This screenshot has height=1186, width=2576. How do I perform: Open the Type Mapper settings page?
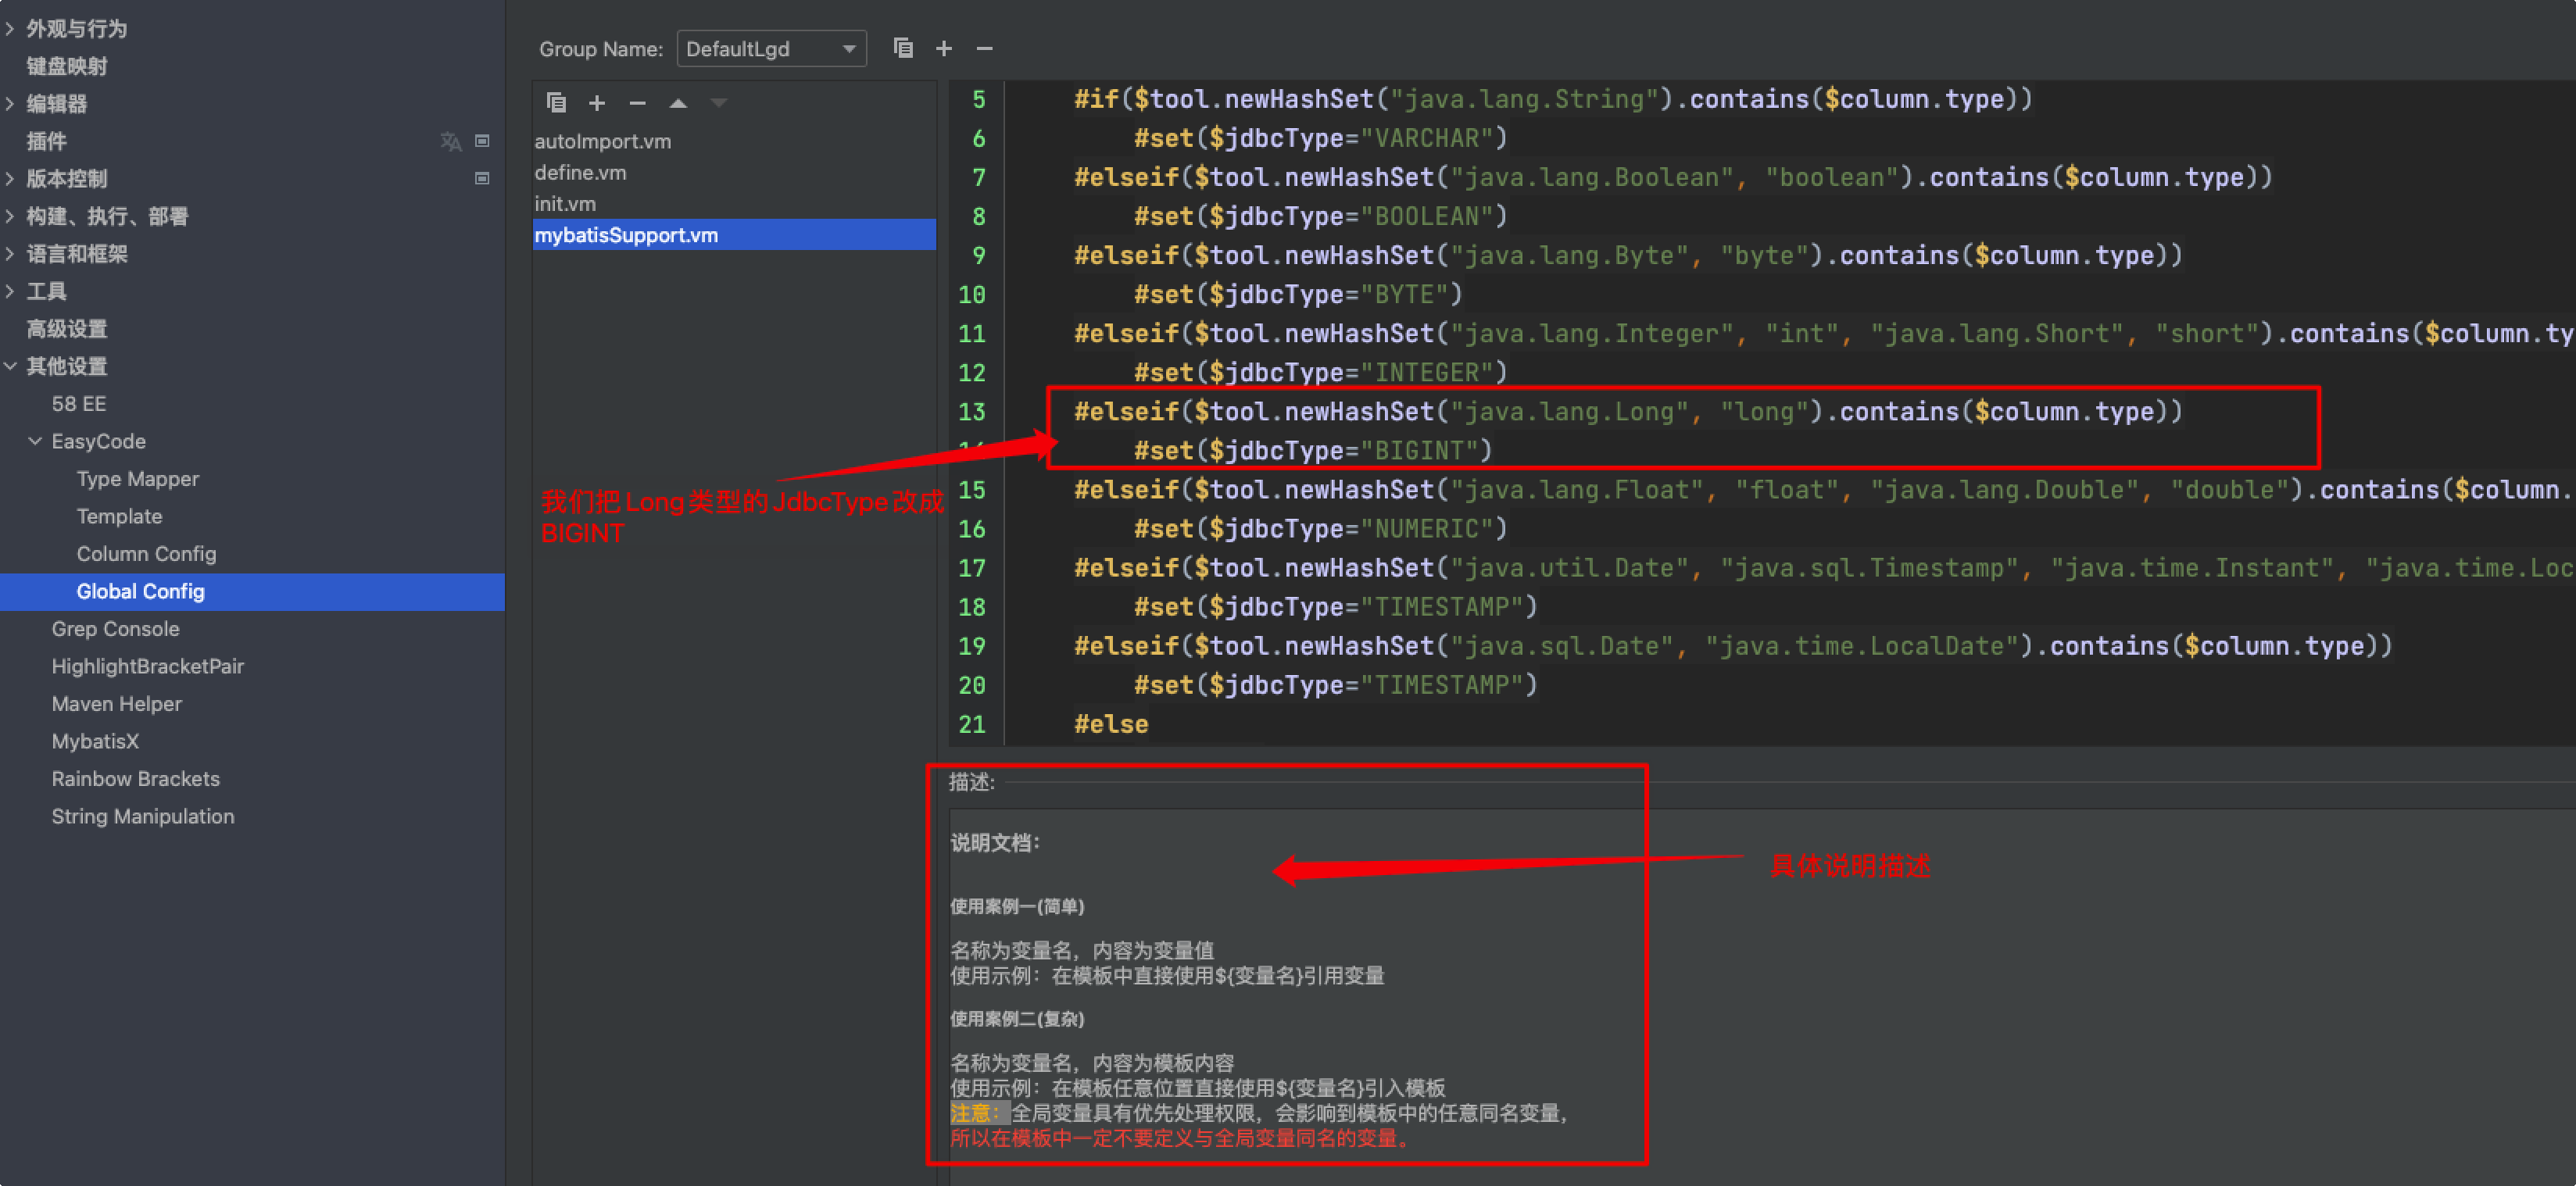tap(138, 479)
